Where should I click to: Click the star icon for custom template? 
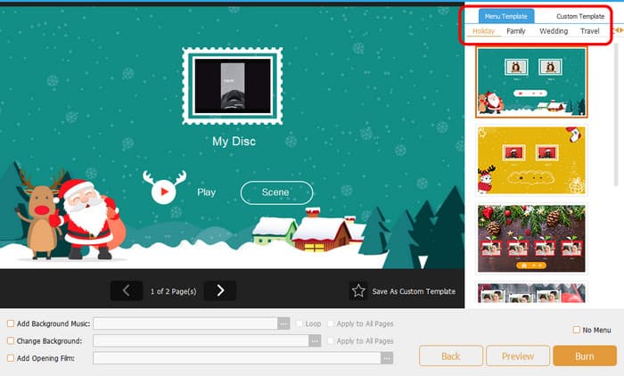pos(358,290)
